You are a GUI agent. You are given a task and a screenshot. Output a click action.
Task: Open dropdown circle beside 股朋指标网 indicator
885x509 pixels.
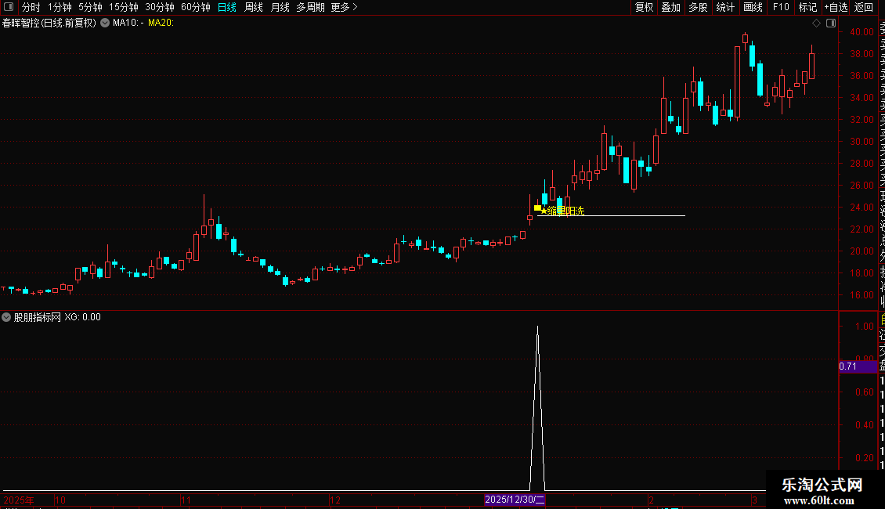(6, 317)
